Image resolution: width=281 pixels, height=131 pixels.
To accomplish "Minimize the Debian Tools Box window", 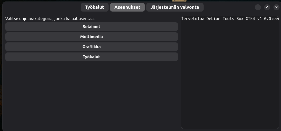I will tap(258, 7).
